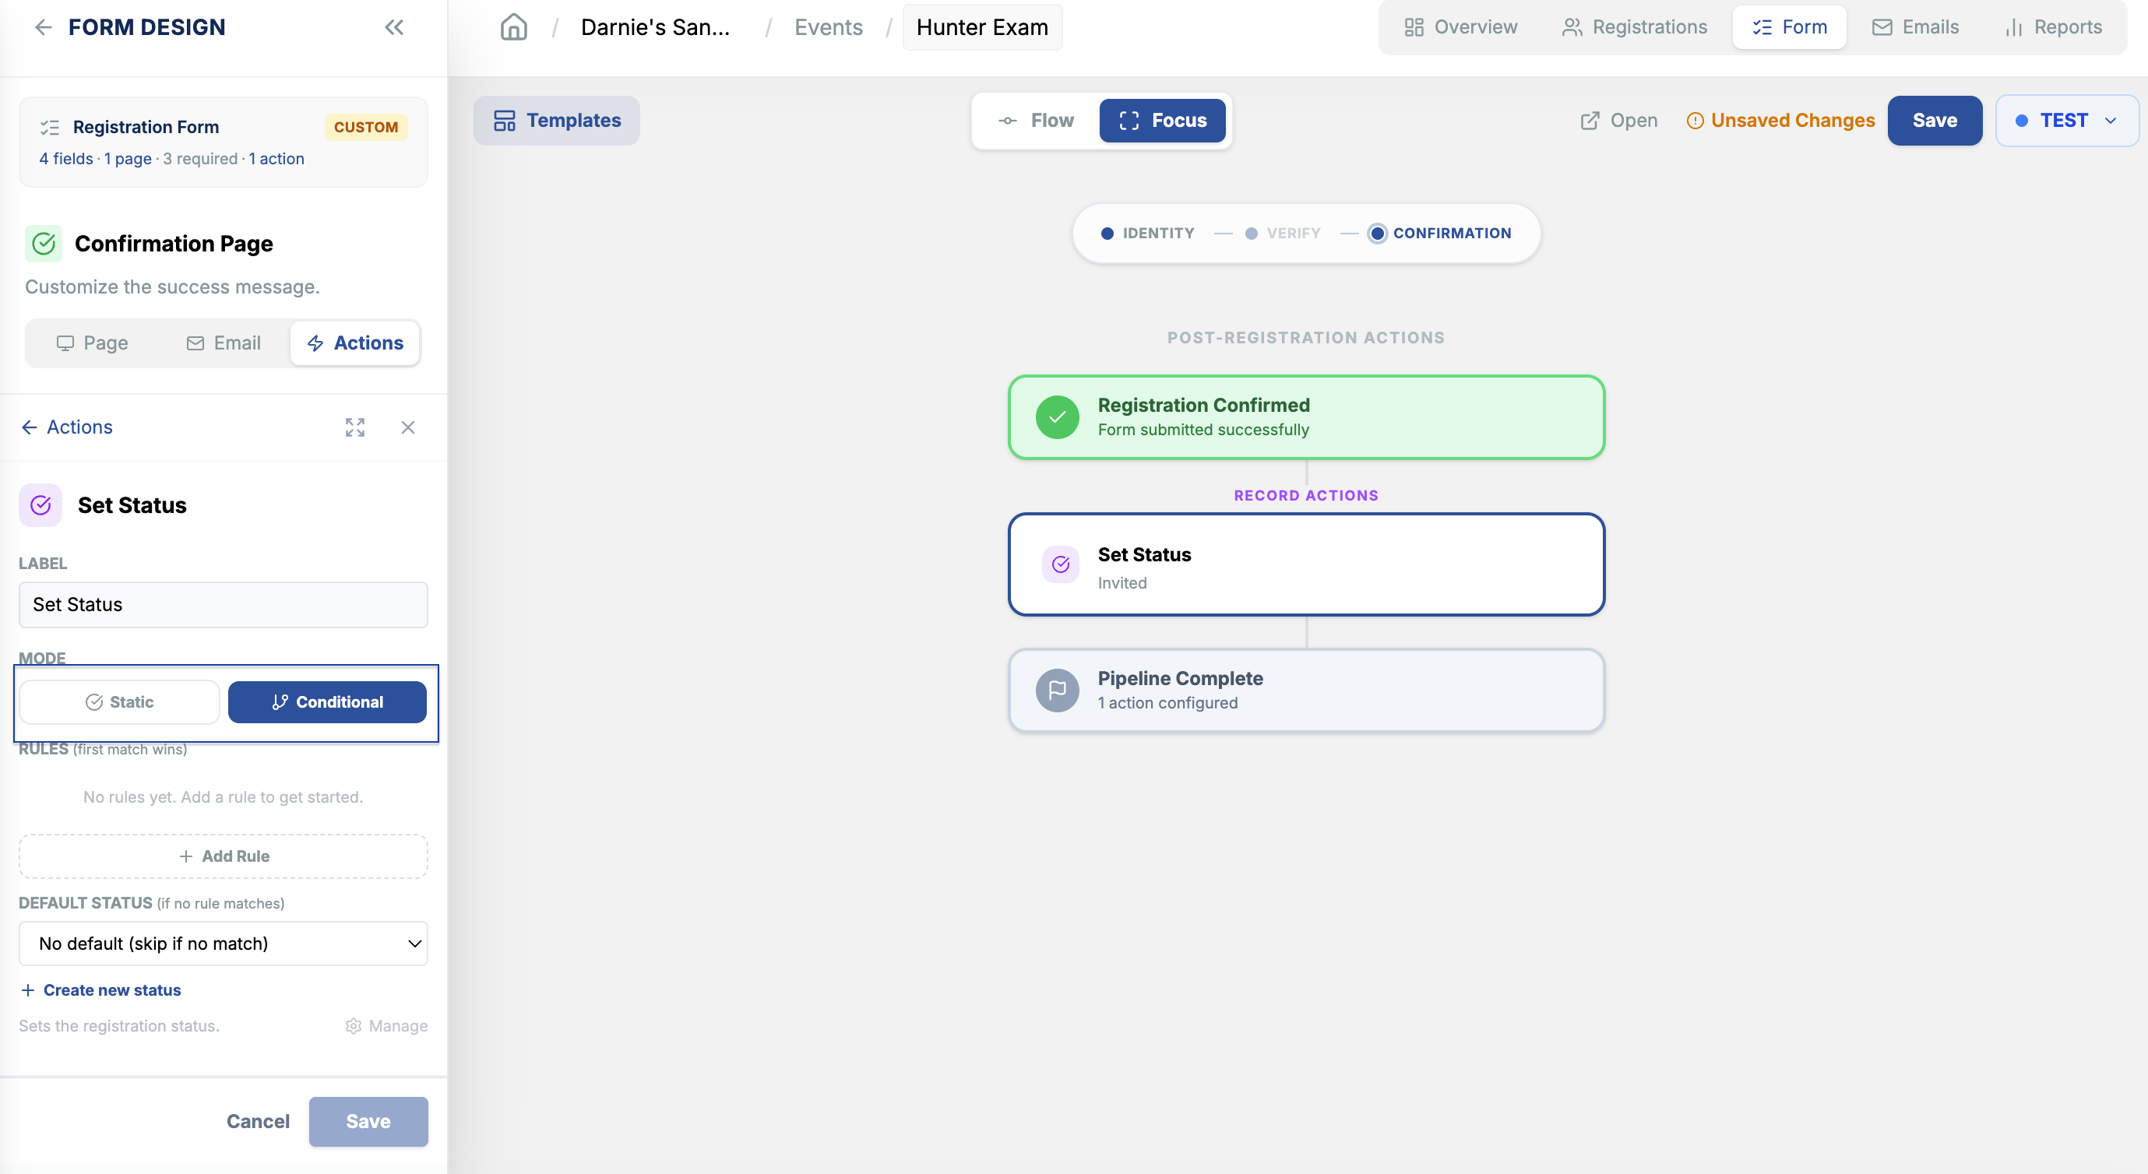The width and height of the screenshot is (2148, 1174).
Task: Click the '4 fields' summary text
Action: (x=66, y=158)
